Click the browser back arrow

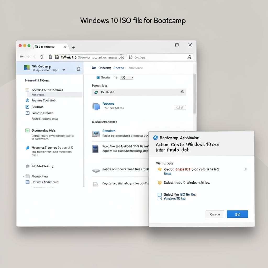click(x=21, y=57)
